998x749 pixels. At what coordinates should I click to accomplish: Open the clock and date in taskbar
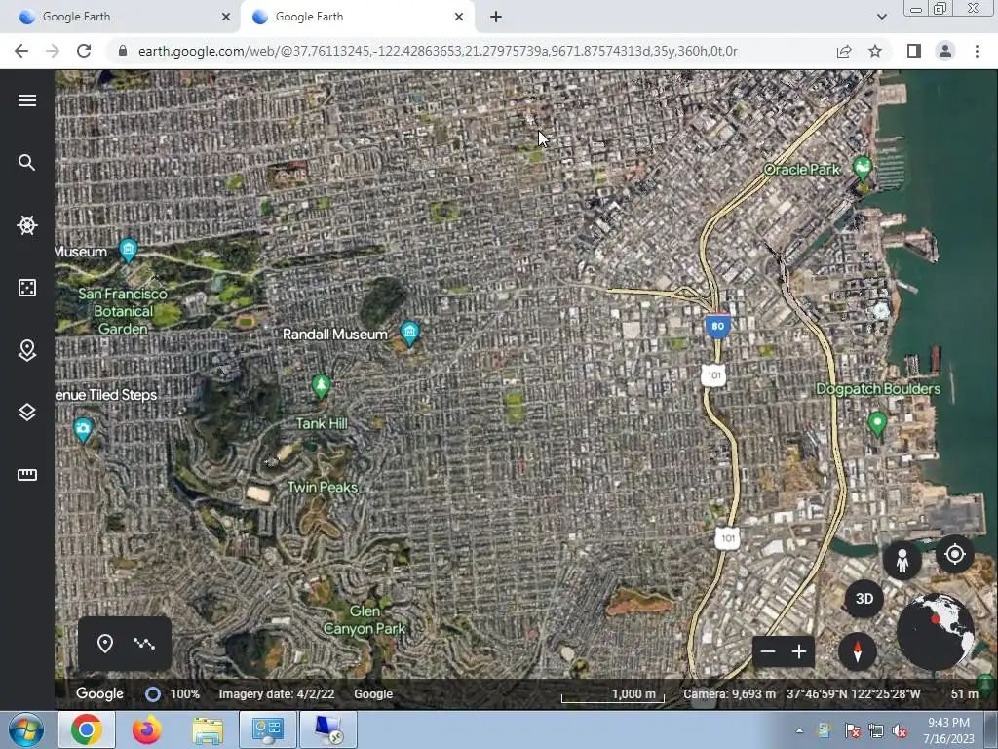point(948,730)
